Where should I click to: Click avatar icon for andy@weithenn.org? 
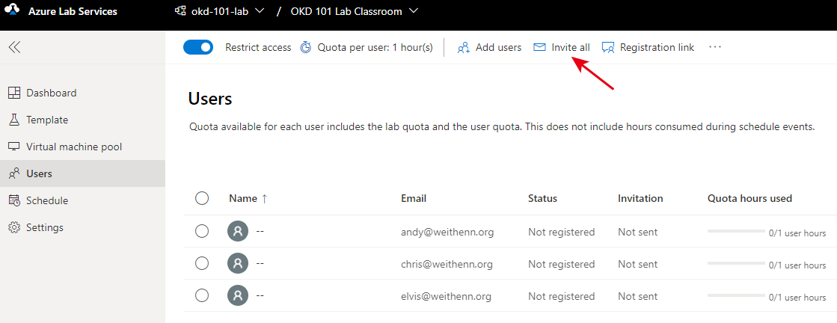(238, 233)
